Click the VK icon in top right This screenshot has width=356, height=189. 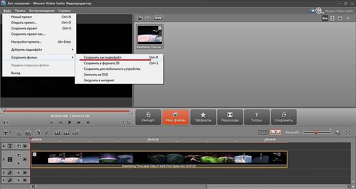(x=313, y=11)
